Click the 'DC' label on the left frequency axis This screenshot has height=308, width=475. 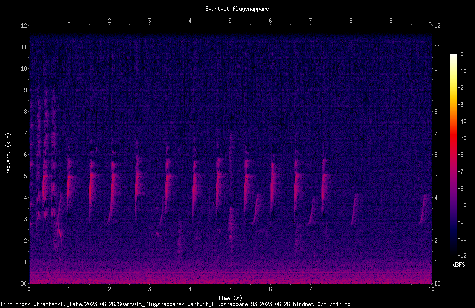click(24, 283)
